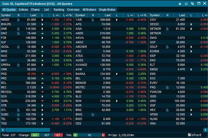Screen dimensions: 208x138
Task: Open the hamburger menu icon in title bar
Action: [186, 4]
